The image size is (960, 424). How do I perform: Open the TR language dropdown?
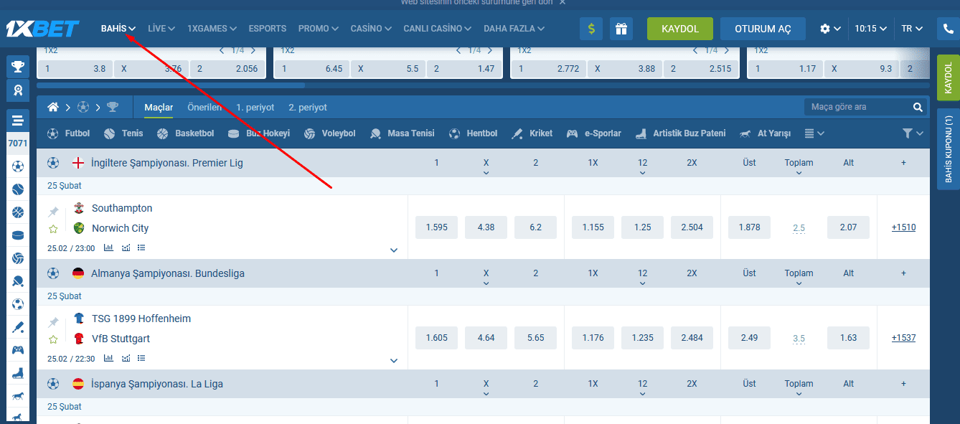(912, 29)
